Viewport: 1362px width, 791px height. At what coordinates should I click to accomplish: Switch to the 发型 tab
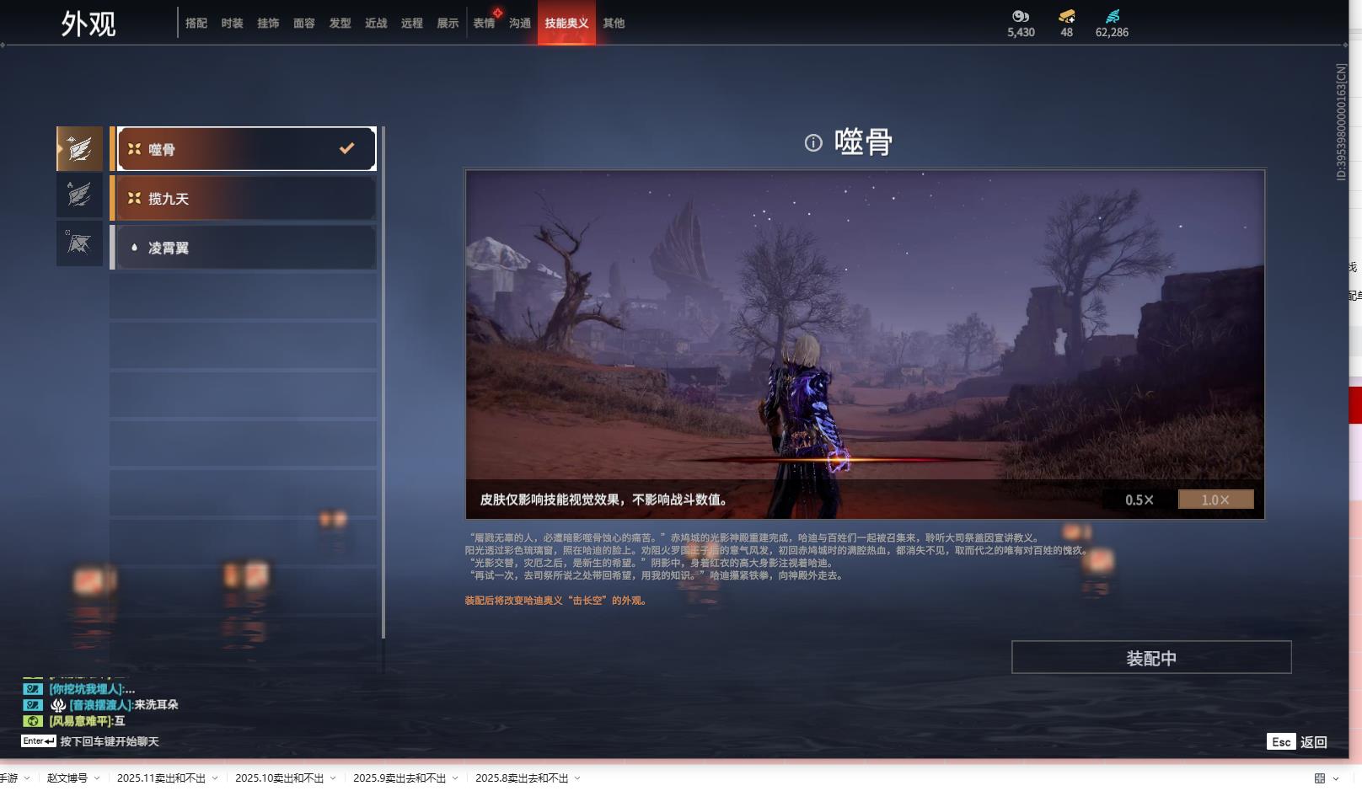[340, 24]
